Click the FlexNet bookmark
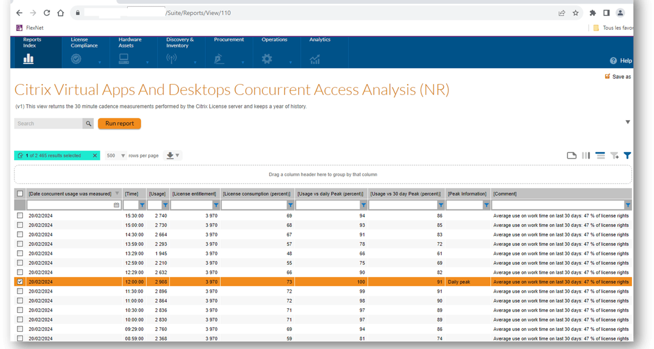Viewport: 654px width, 349px height. coord(30,28)
